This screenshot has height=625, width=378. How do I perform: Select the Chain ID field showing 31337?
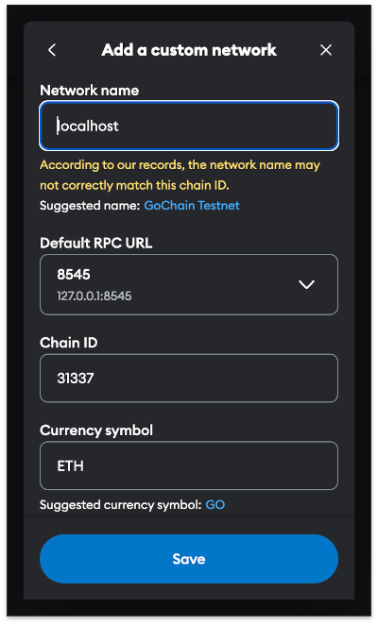coord(189,378)
